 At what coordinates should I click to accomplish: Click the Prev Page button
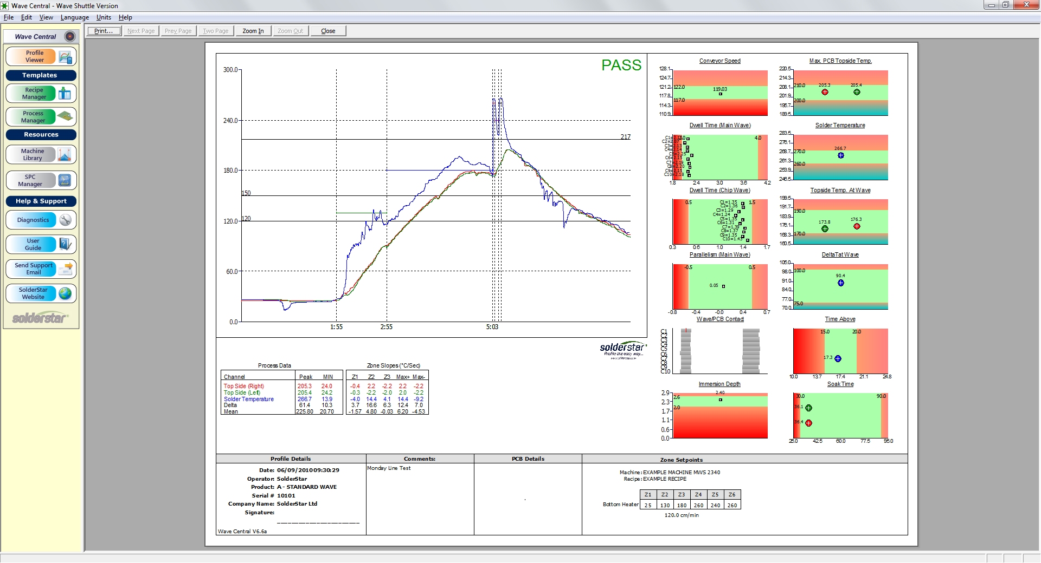click(178, 31)
